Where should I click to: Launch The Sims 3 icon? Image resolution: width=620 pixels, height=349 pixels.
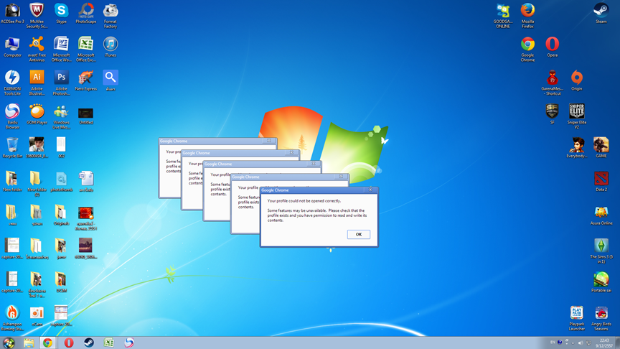(601, 251)
